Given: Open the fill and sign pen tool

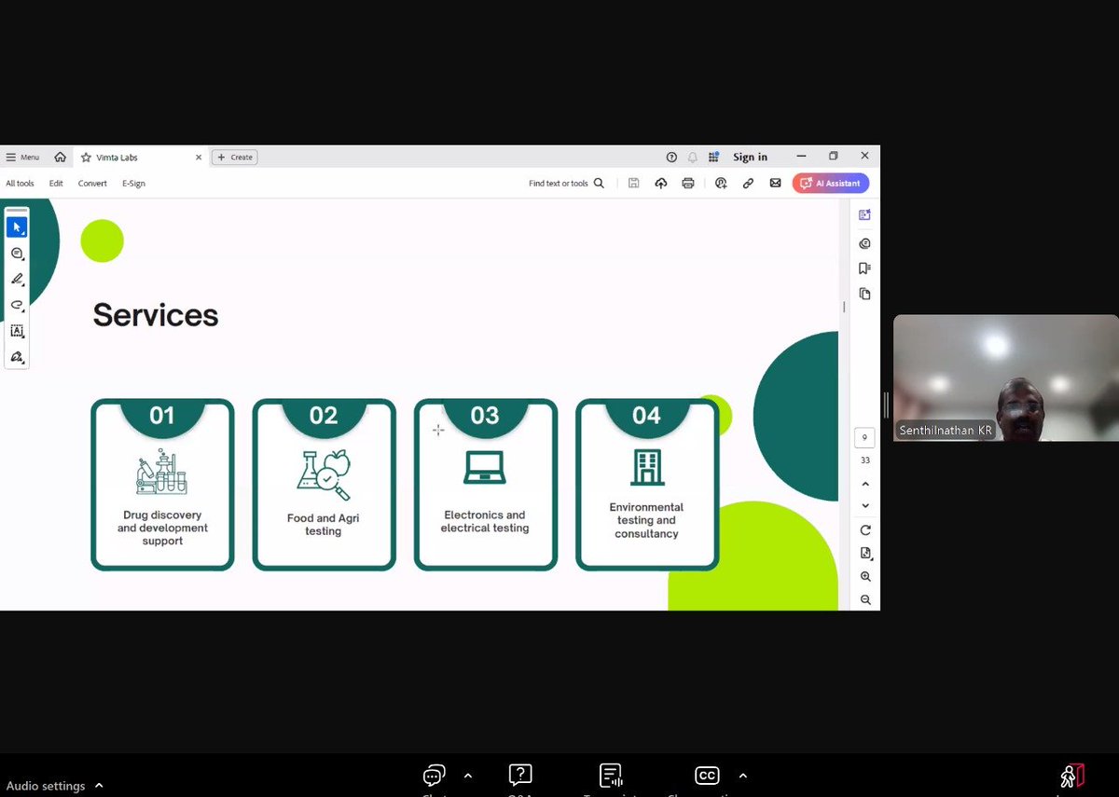Looking at the screenshot, I should coord(17,357).
